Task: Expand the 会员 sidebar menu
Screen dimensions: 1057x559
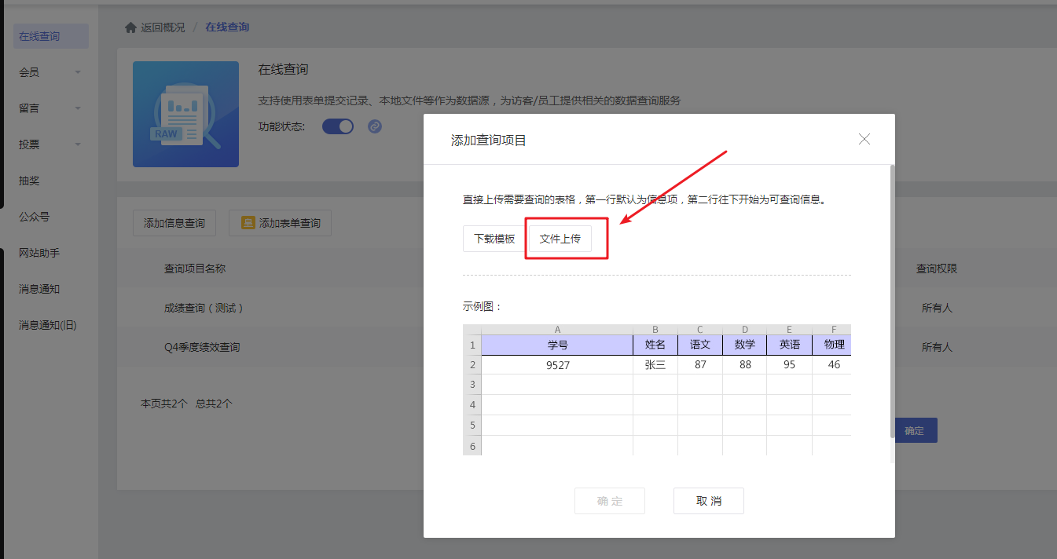Action: 51,72
